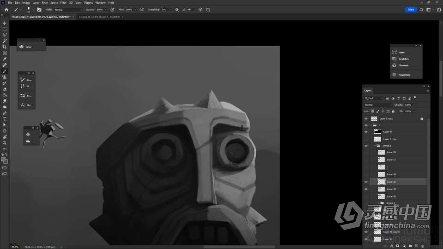Open layer Opacity dropdown in Layers panel

point(414,105)
